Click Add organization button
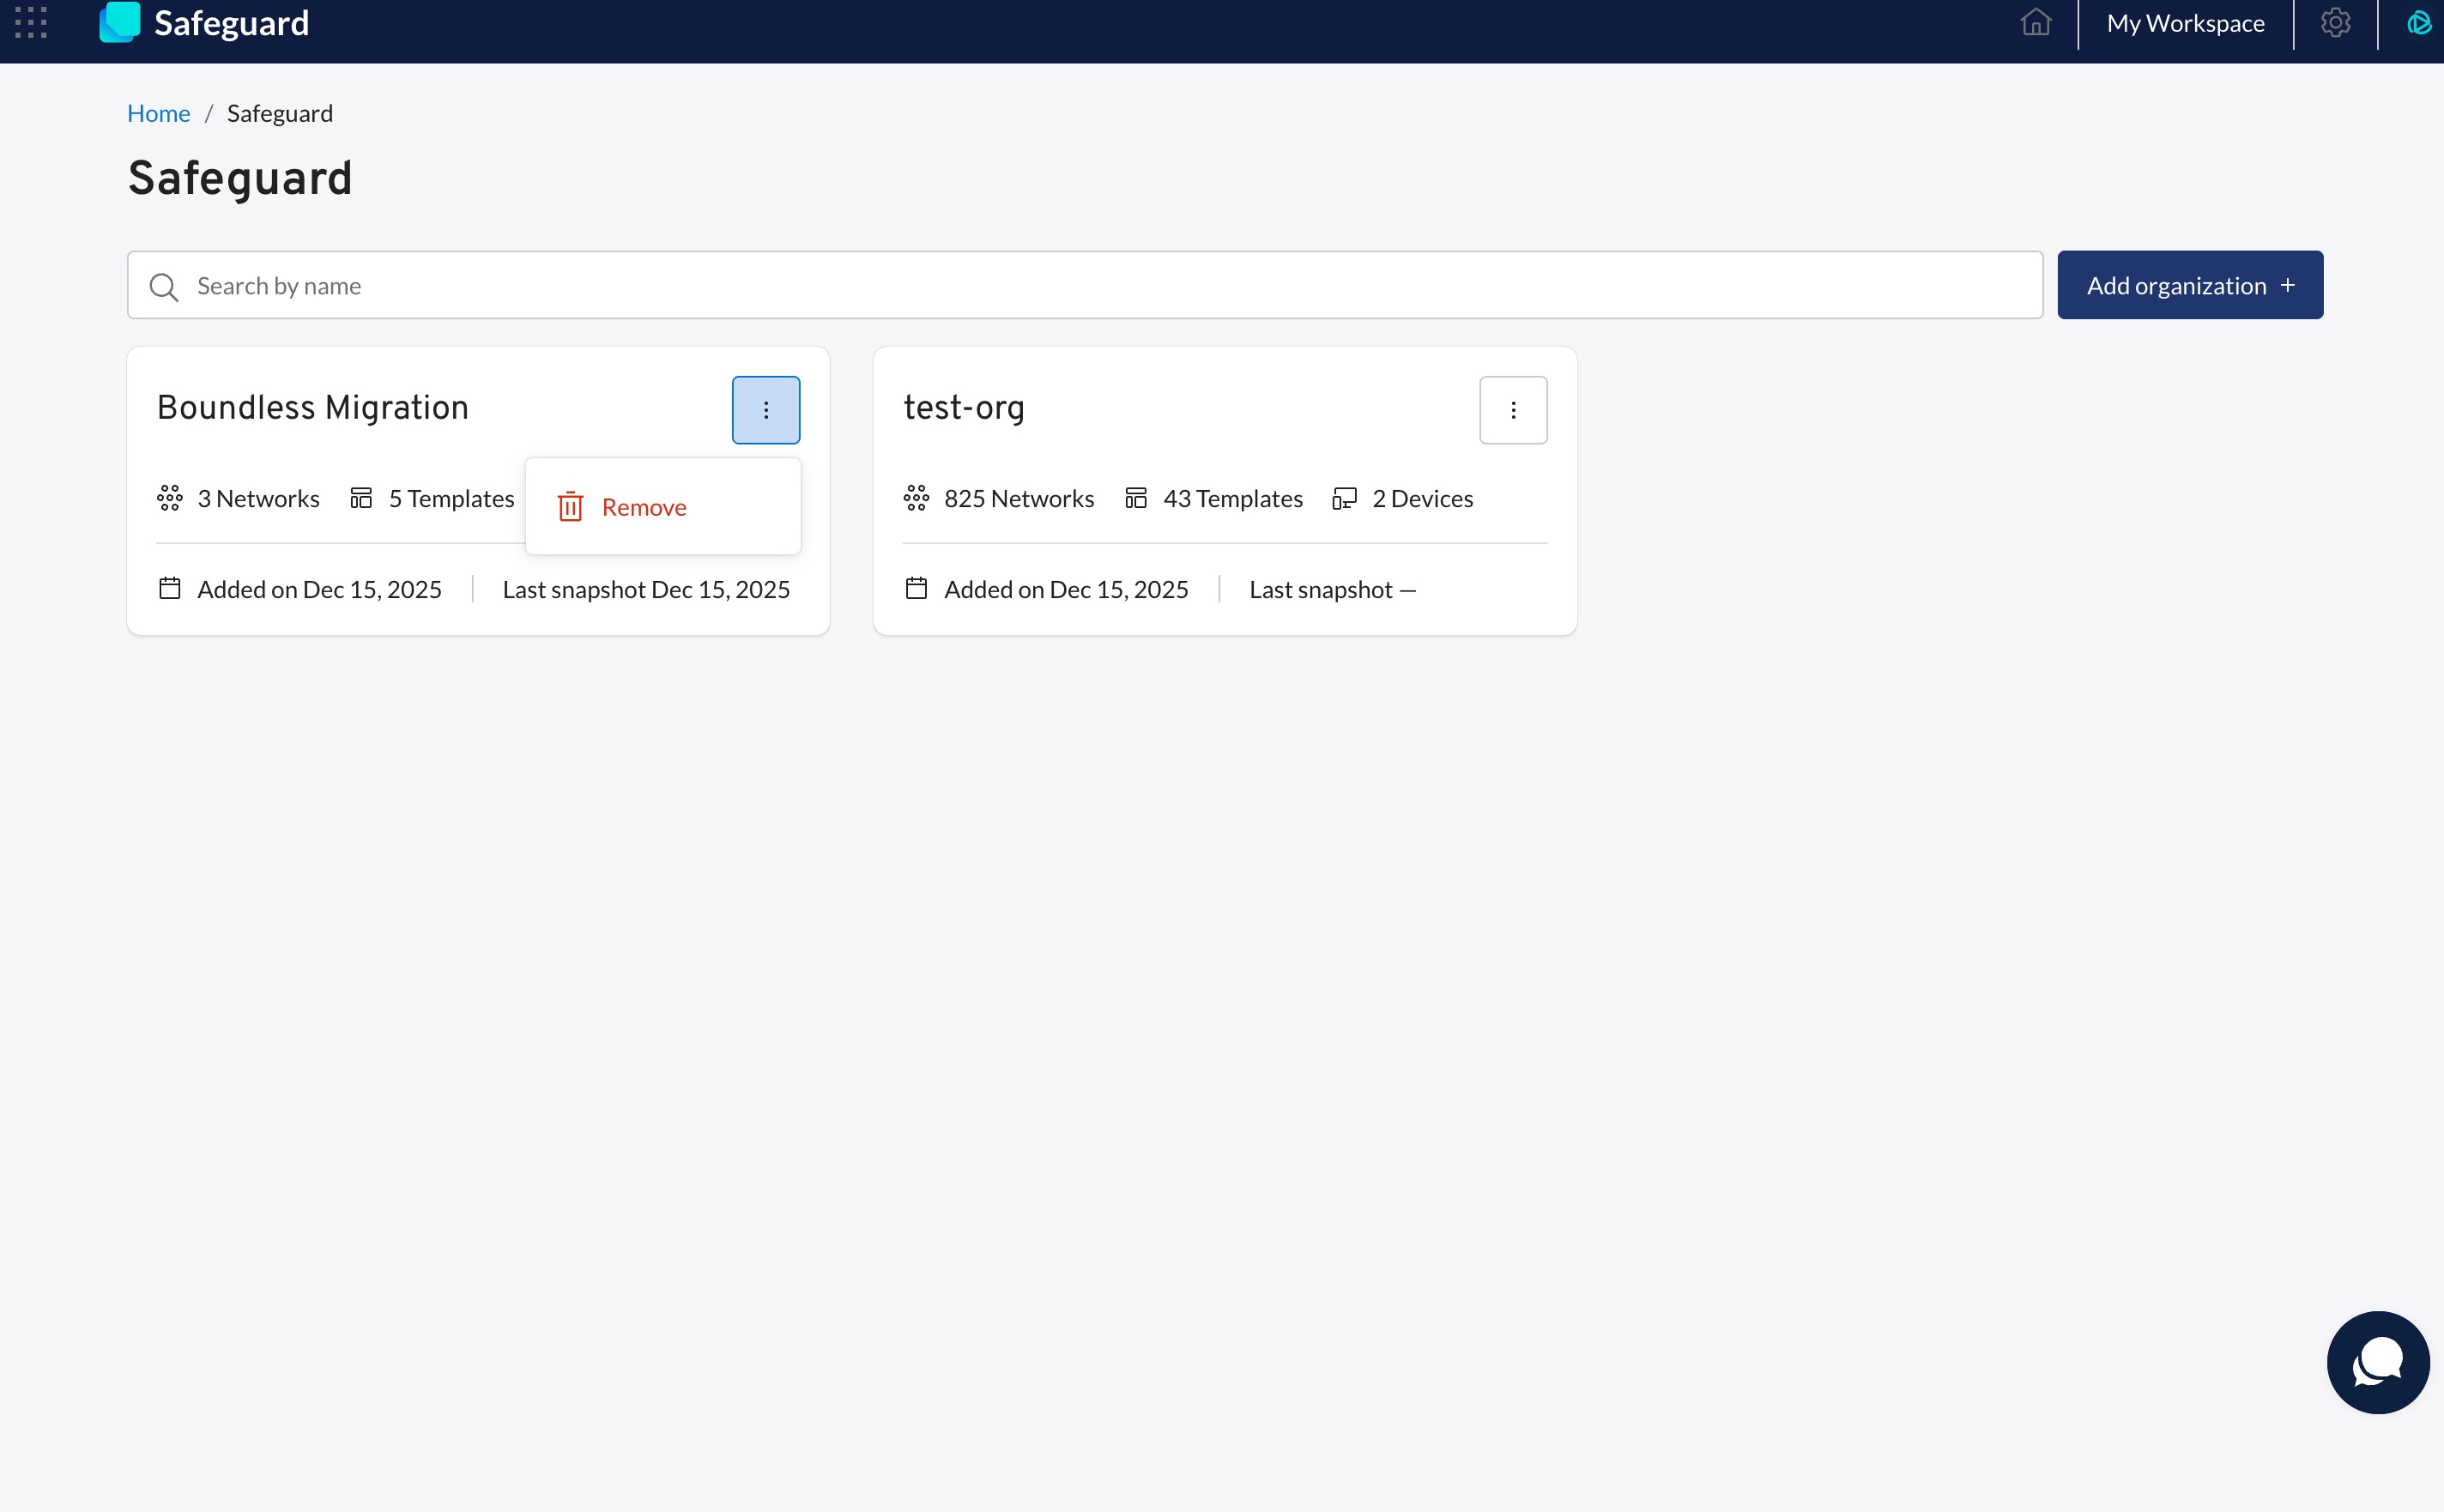The height and width of the screenshot is (1512, 2444). point(2189,286)
